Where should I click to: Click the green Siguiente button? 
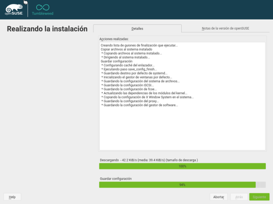pyautogui.click(x=259, y=197)
